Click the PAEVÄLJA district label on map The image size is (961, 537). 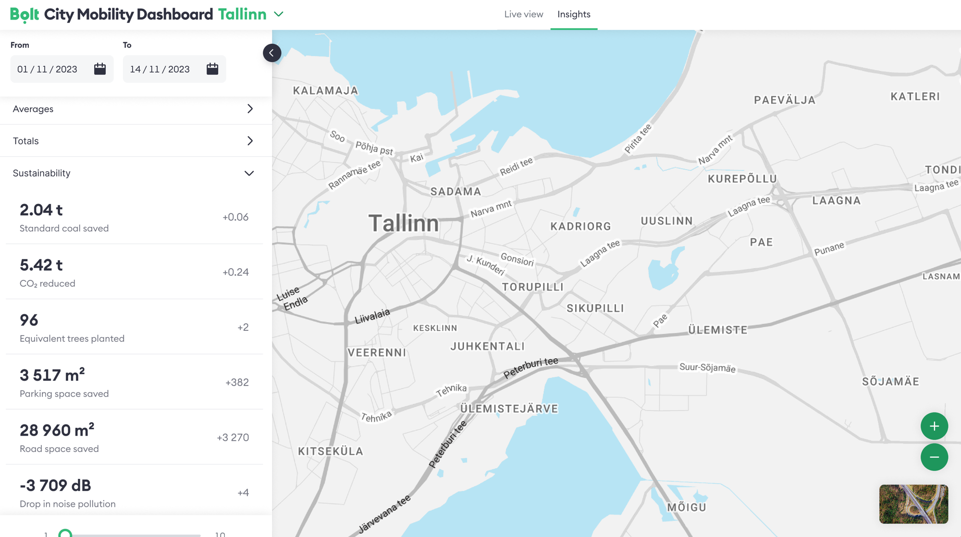(785, 100)
